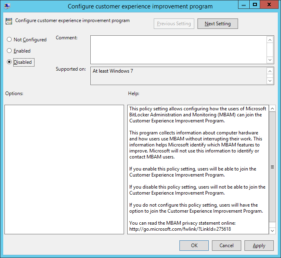Apply the policy setting
This screenshot has width=281, height=258.
point(259,246)
